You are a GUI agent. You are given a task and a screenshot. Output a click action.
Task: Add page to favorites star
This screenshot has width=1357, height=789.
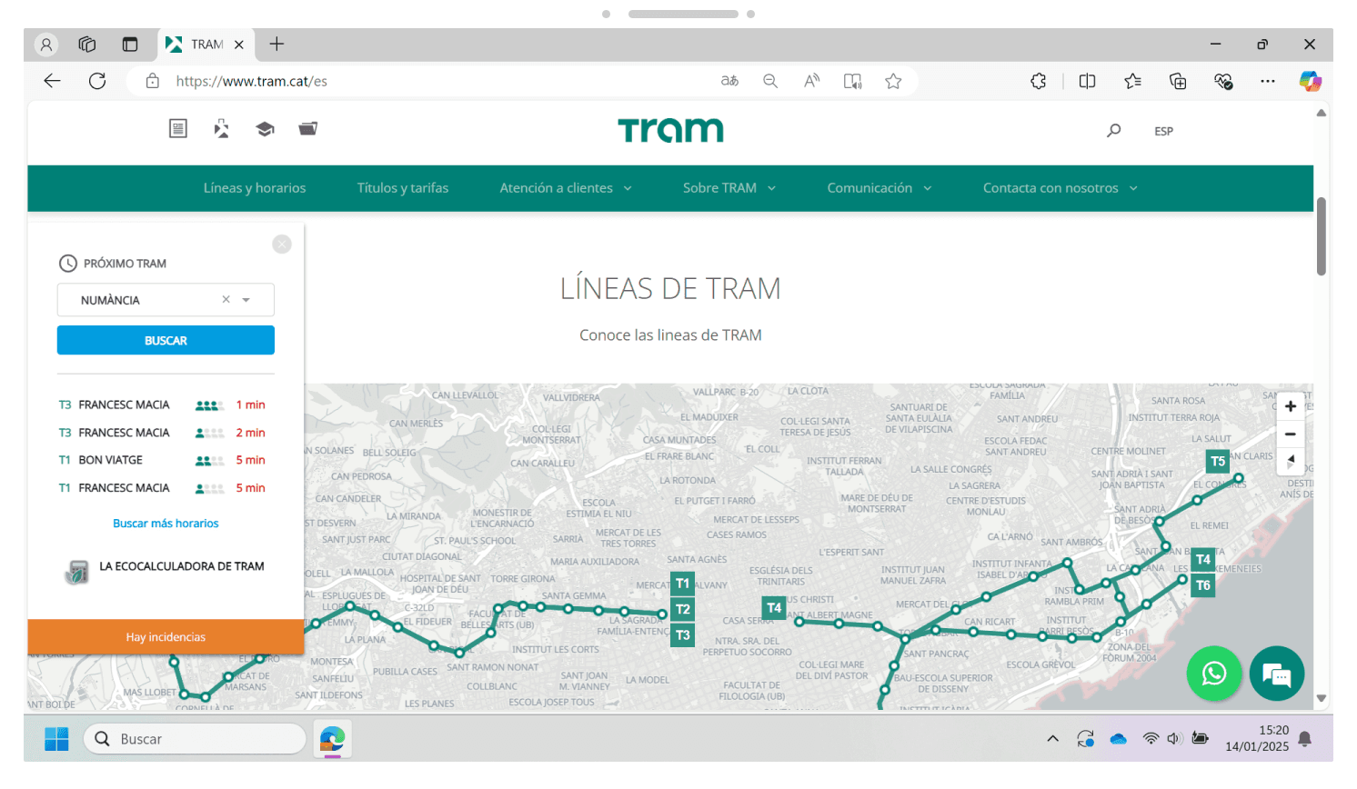point(893,81)
